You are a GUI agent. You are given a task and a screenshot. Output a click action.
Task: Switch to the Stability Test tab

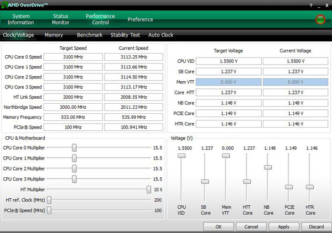pyautogui.click(x=125, y=35)
